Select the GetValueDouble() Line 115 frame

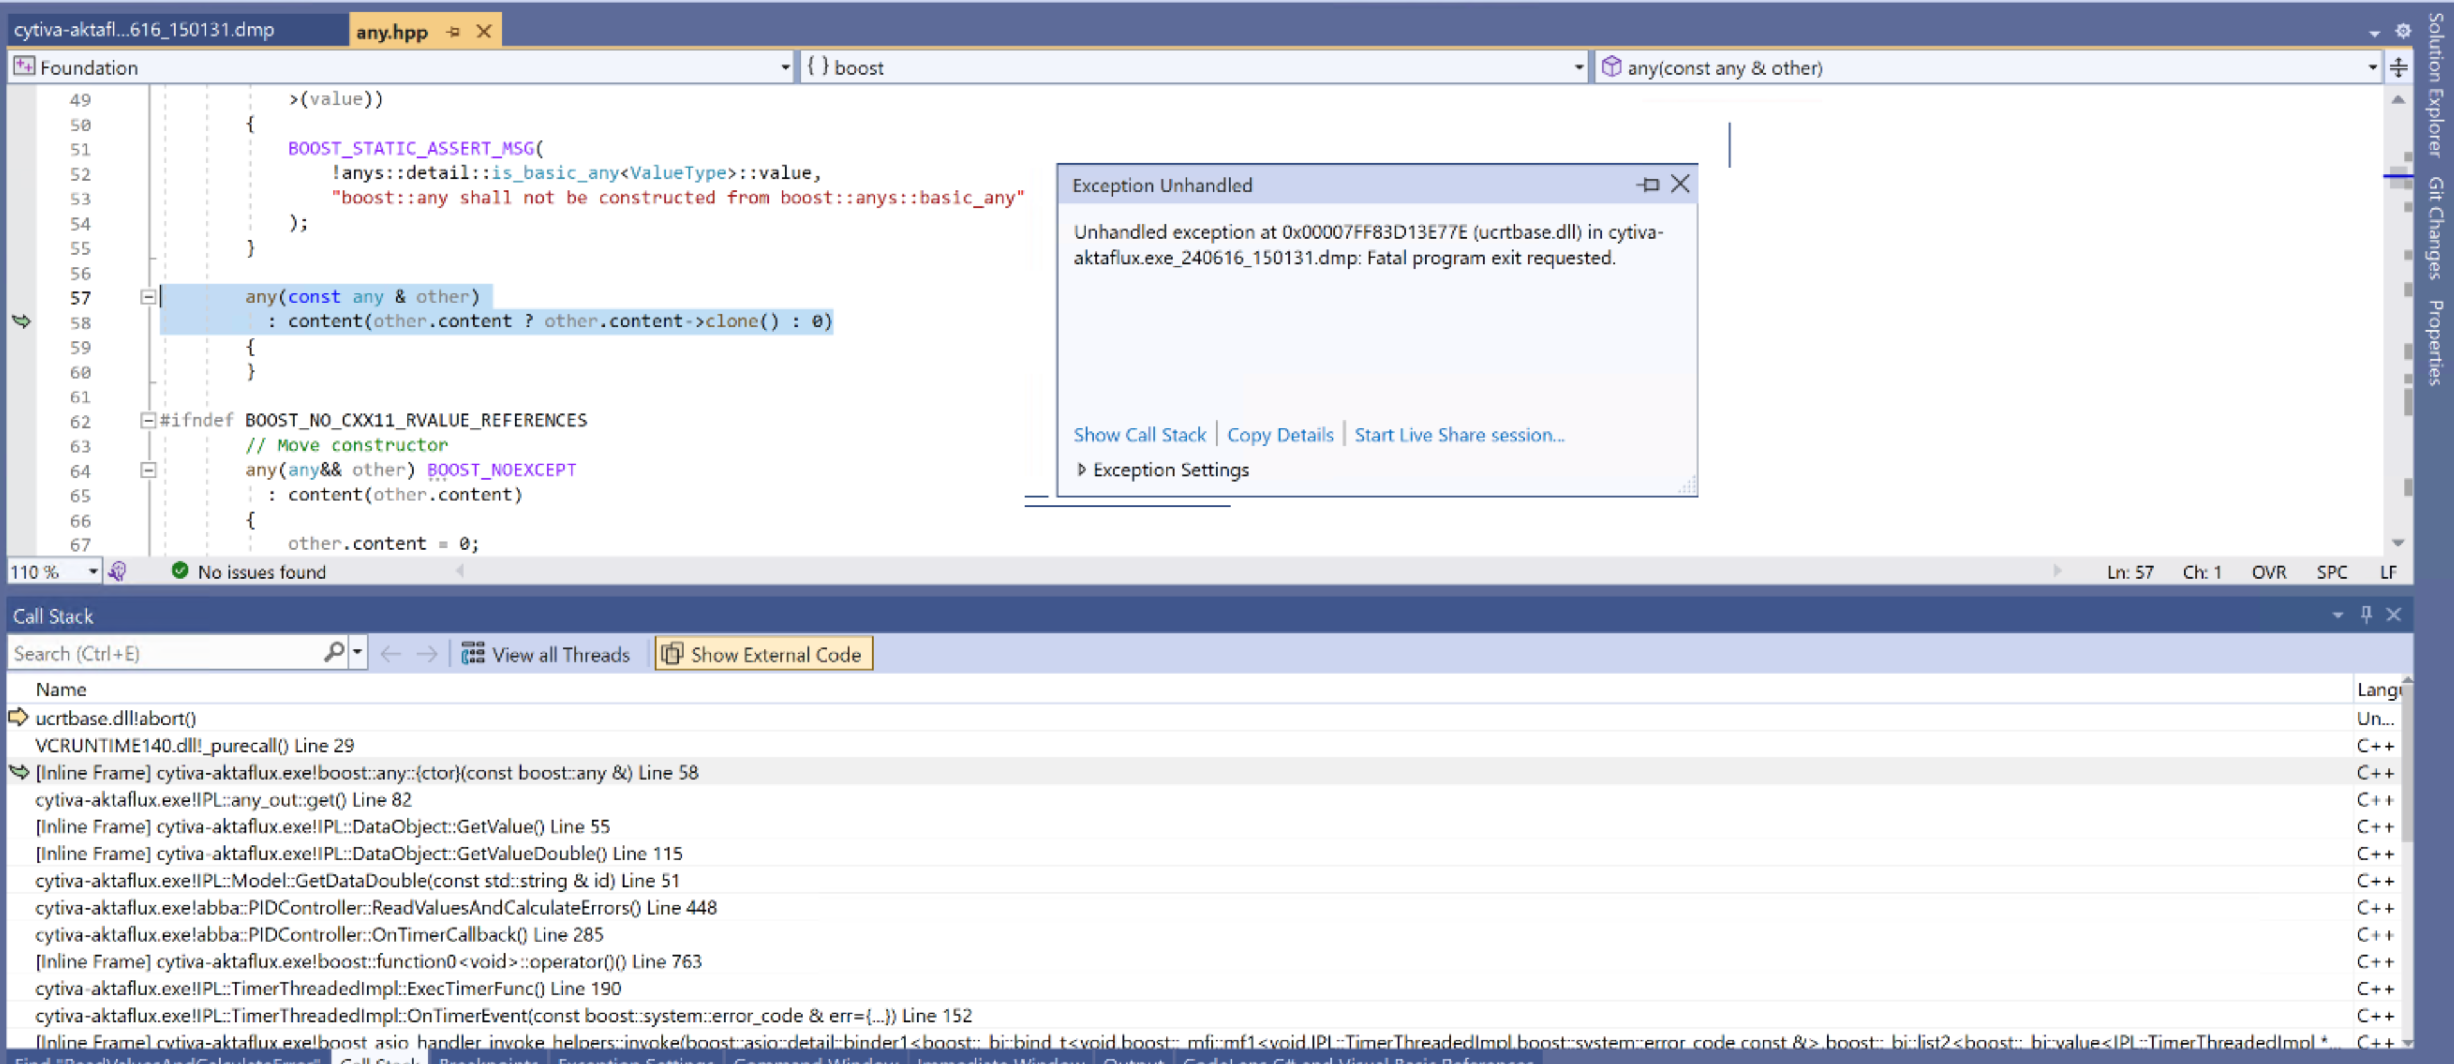(1180, 854)
